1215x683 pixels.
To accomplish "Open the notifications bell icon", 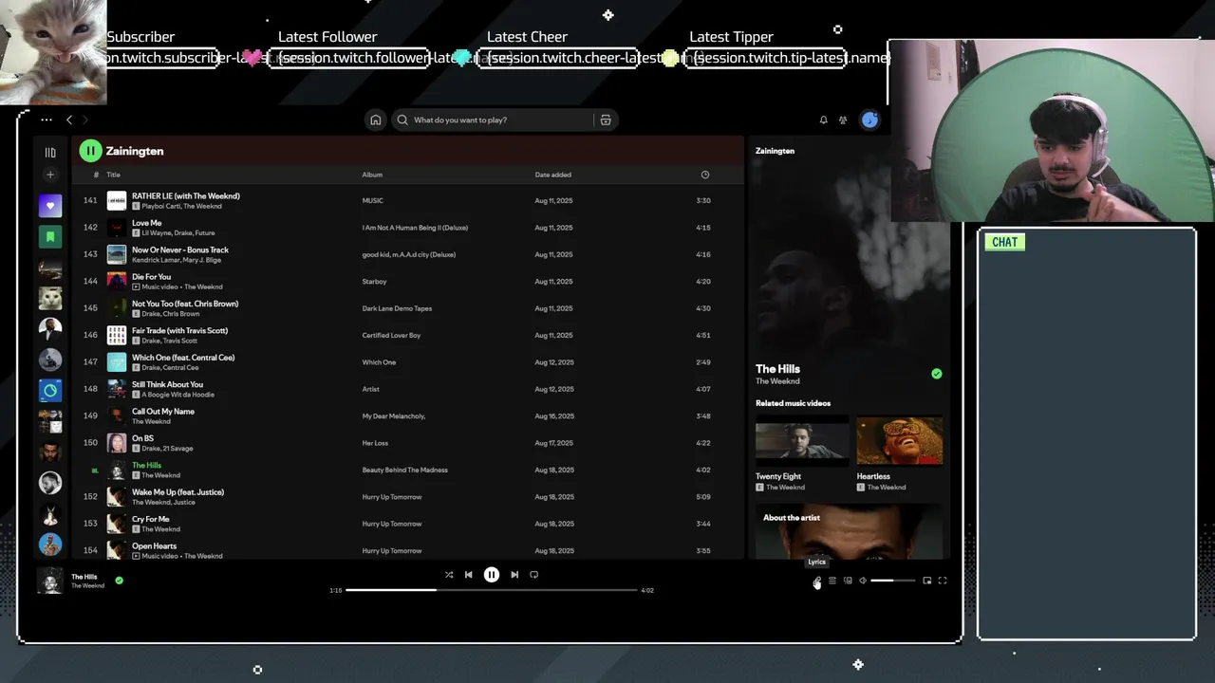I will click(x=823, y=120).
